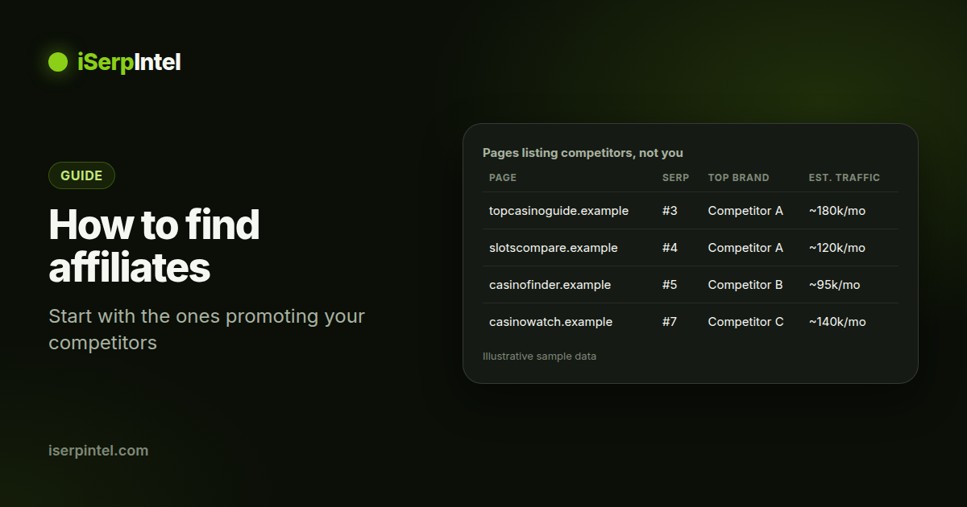Click the PAGE column header
This screenshot has height=507, width=967.
click(503, 178)
